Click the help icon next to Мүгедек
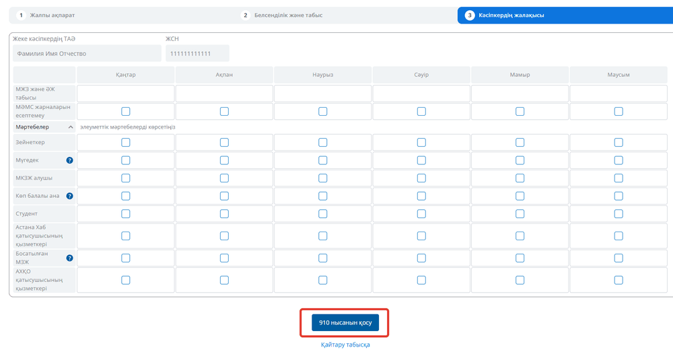The image size is (673, 352). (x=69, y=160)
